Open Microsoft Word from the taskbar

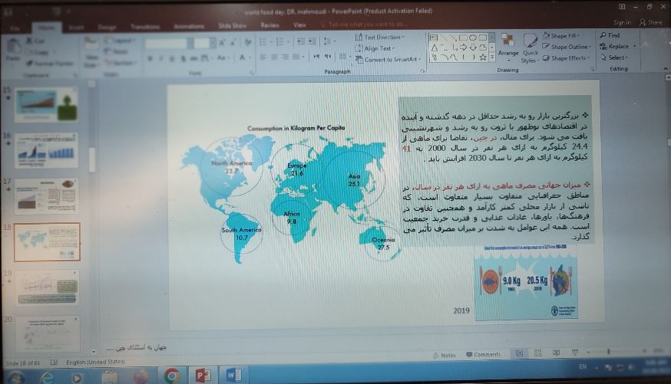coord(234,375)
